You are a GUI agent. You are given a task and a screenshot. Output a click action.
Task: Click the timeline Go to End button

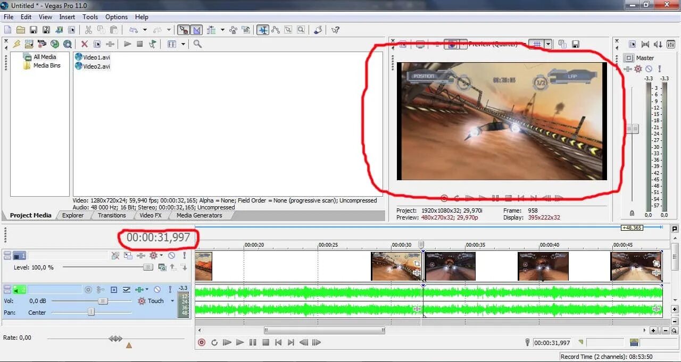[290, 343]
